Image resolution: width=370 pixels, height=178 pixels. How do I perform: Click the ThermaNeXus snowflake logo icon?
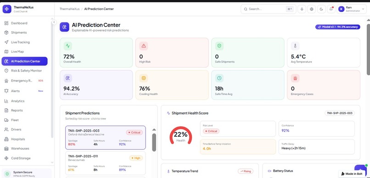point(7,9)
